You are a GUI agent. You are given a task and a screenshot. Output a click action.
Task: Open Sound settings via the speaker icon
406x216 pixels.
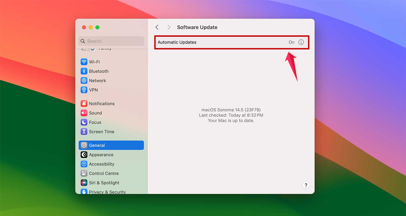tap(84, 113)
